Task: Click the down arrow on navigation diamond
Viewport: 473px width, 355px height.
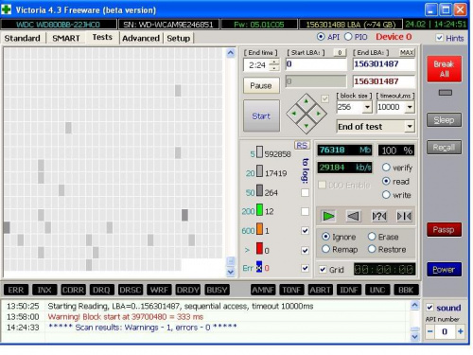Action: (306, 125)
